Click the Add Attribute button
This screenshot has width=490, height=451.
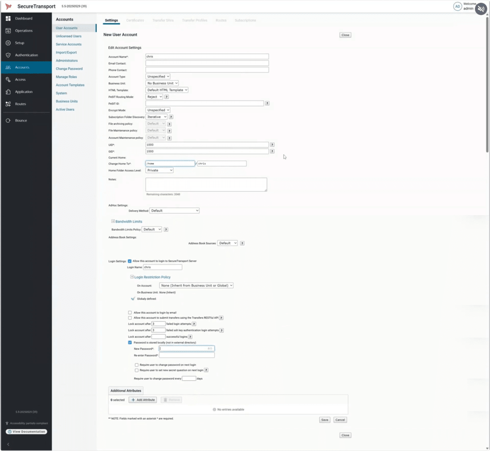[x=143, y=400]
